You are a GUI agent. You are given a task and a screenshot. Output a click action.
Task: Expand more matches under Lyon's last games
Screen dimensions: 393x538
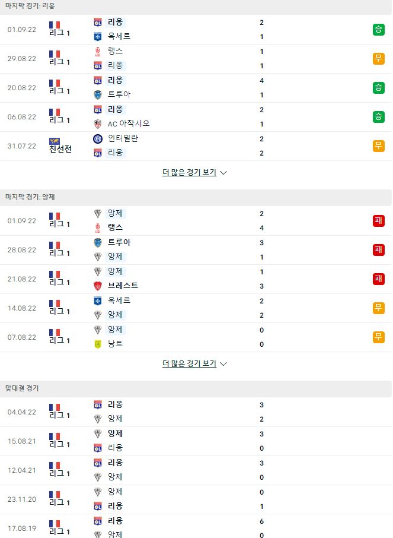coord(189,172)
